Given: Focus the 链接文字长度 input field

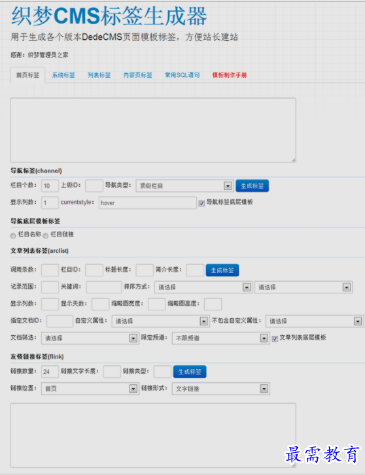Looking at the screenshot, I should click(x=112, y=371).
